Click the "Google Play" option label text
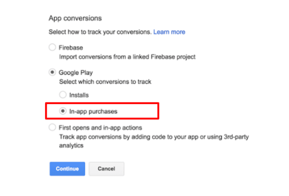This screenshot has height=196, width=289. (x=76, y=72)
